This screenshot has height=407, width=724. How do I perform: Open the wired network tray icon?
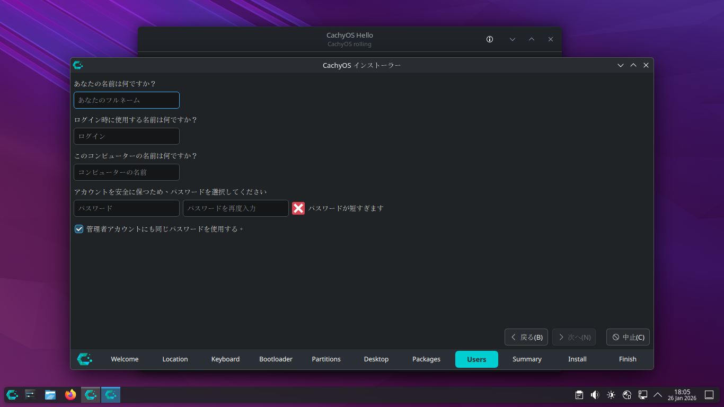coord(643,395)
